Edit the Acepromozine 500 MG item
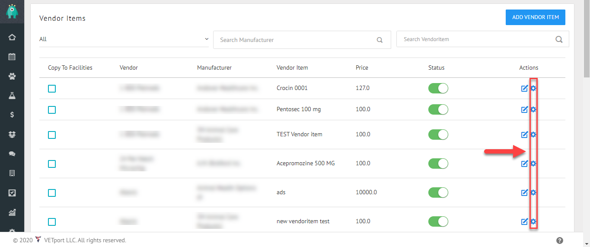Viewport: 590px width, 247px height. [x=524, y=164]
